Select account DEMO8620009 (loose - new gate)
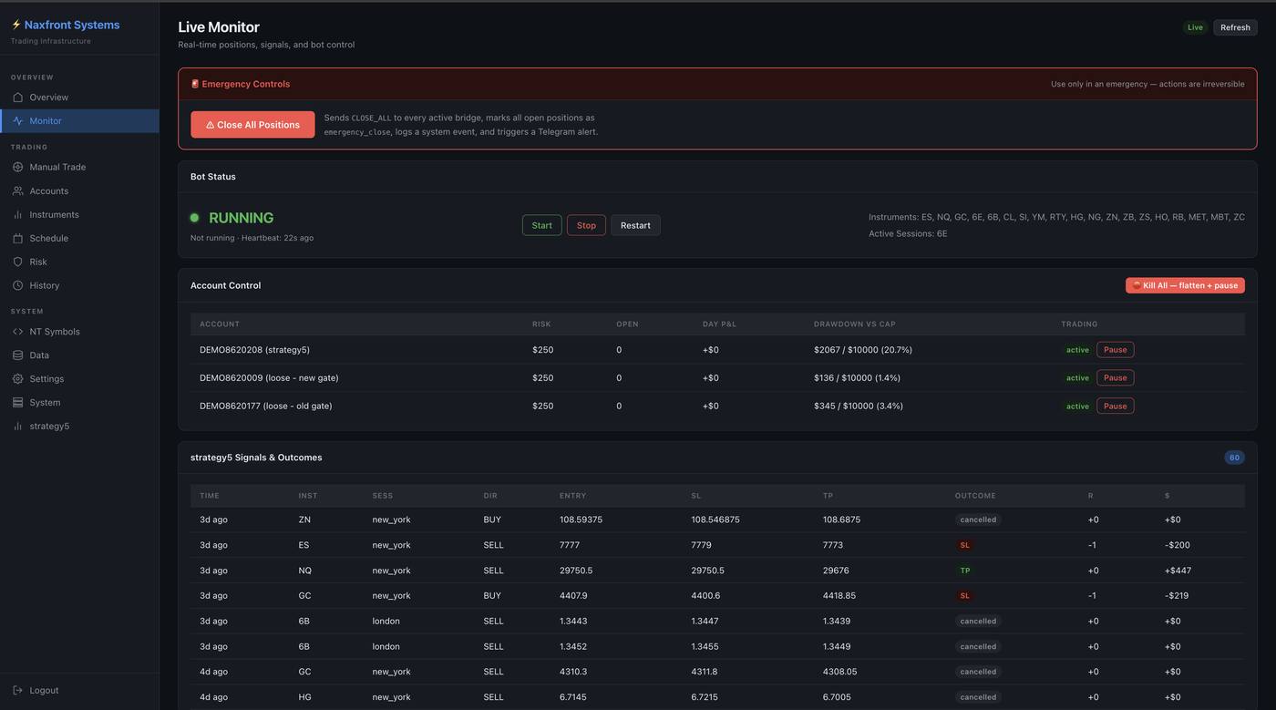Screen dimensions: 1276x710 click(x=269, y=378)
